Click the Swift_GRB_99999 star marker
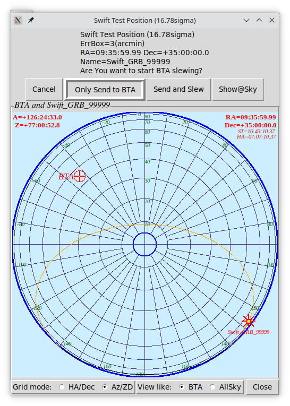Screen dimensions: 290x406 tap(249, 321)
